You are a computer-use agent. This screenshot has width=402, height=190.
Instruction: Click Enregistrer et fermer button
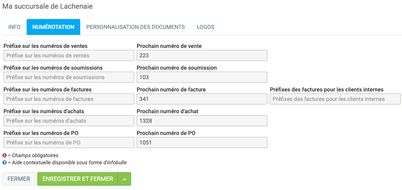[x=78, y=179]
